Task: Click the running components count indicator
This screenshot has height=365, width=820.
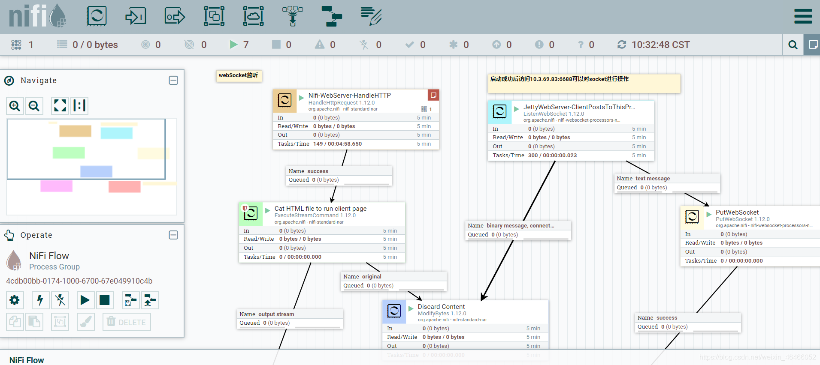Action: coord(239,45)
